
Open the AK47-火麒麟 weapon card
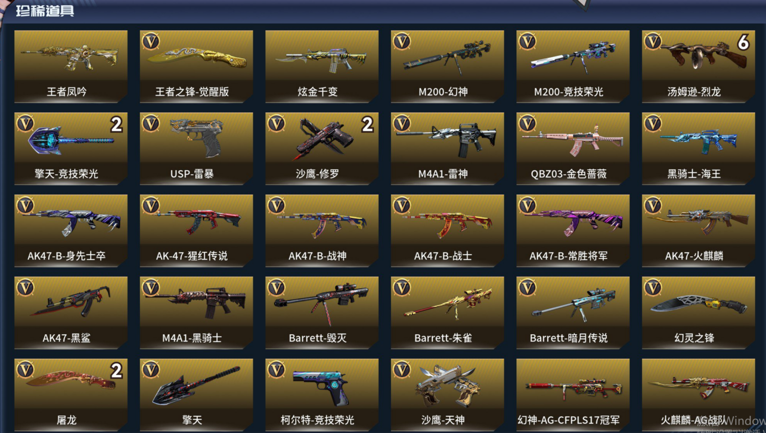(x=698, y=231)
